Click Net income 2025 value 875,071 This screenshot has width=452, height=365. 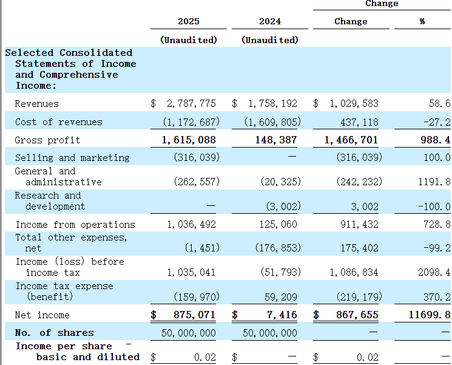(195, 315)
